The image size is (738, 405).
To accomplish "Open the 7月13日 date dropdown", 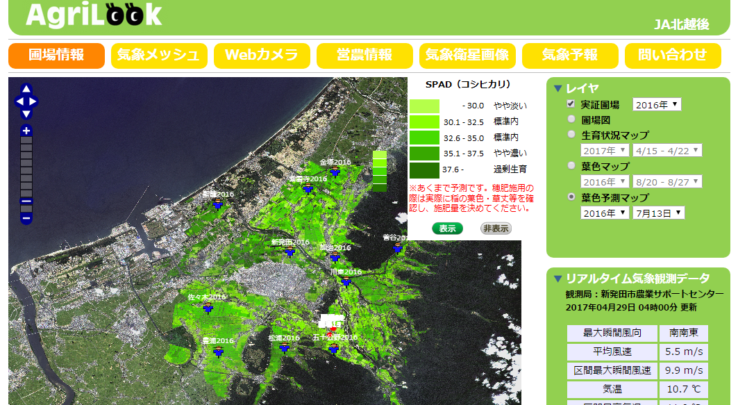I will 658,213.
